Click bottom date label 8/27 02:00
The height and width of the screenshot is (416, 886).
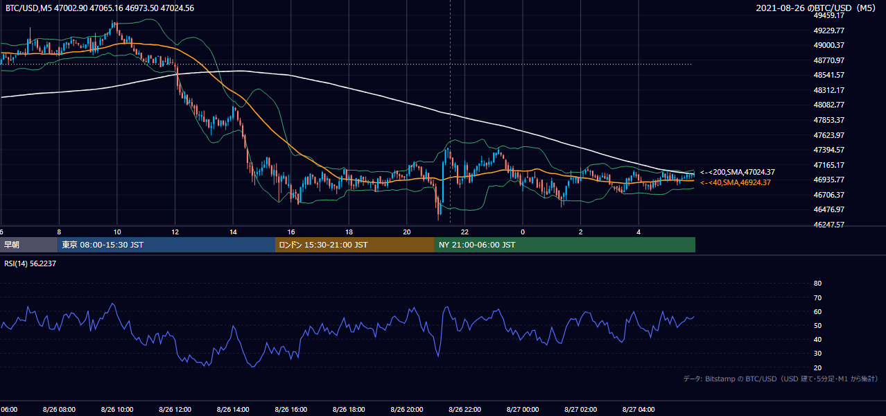[x=580, y=410]
